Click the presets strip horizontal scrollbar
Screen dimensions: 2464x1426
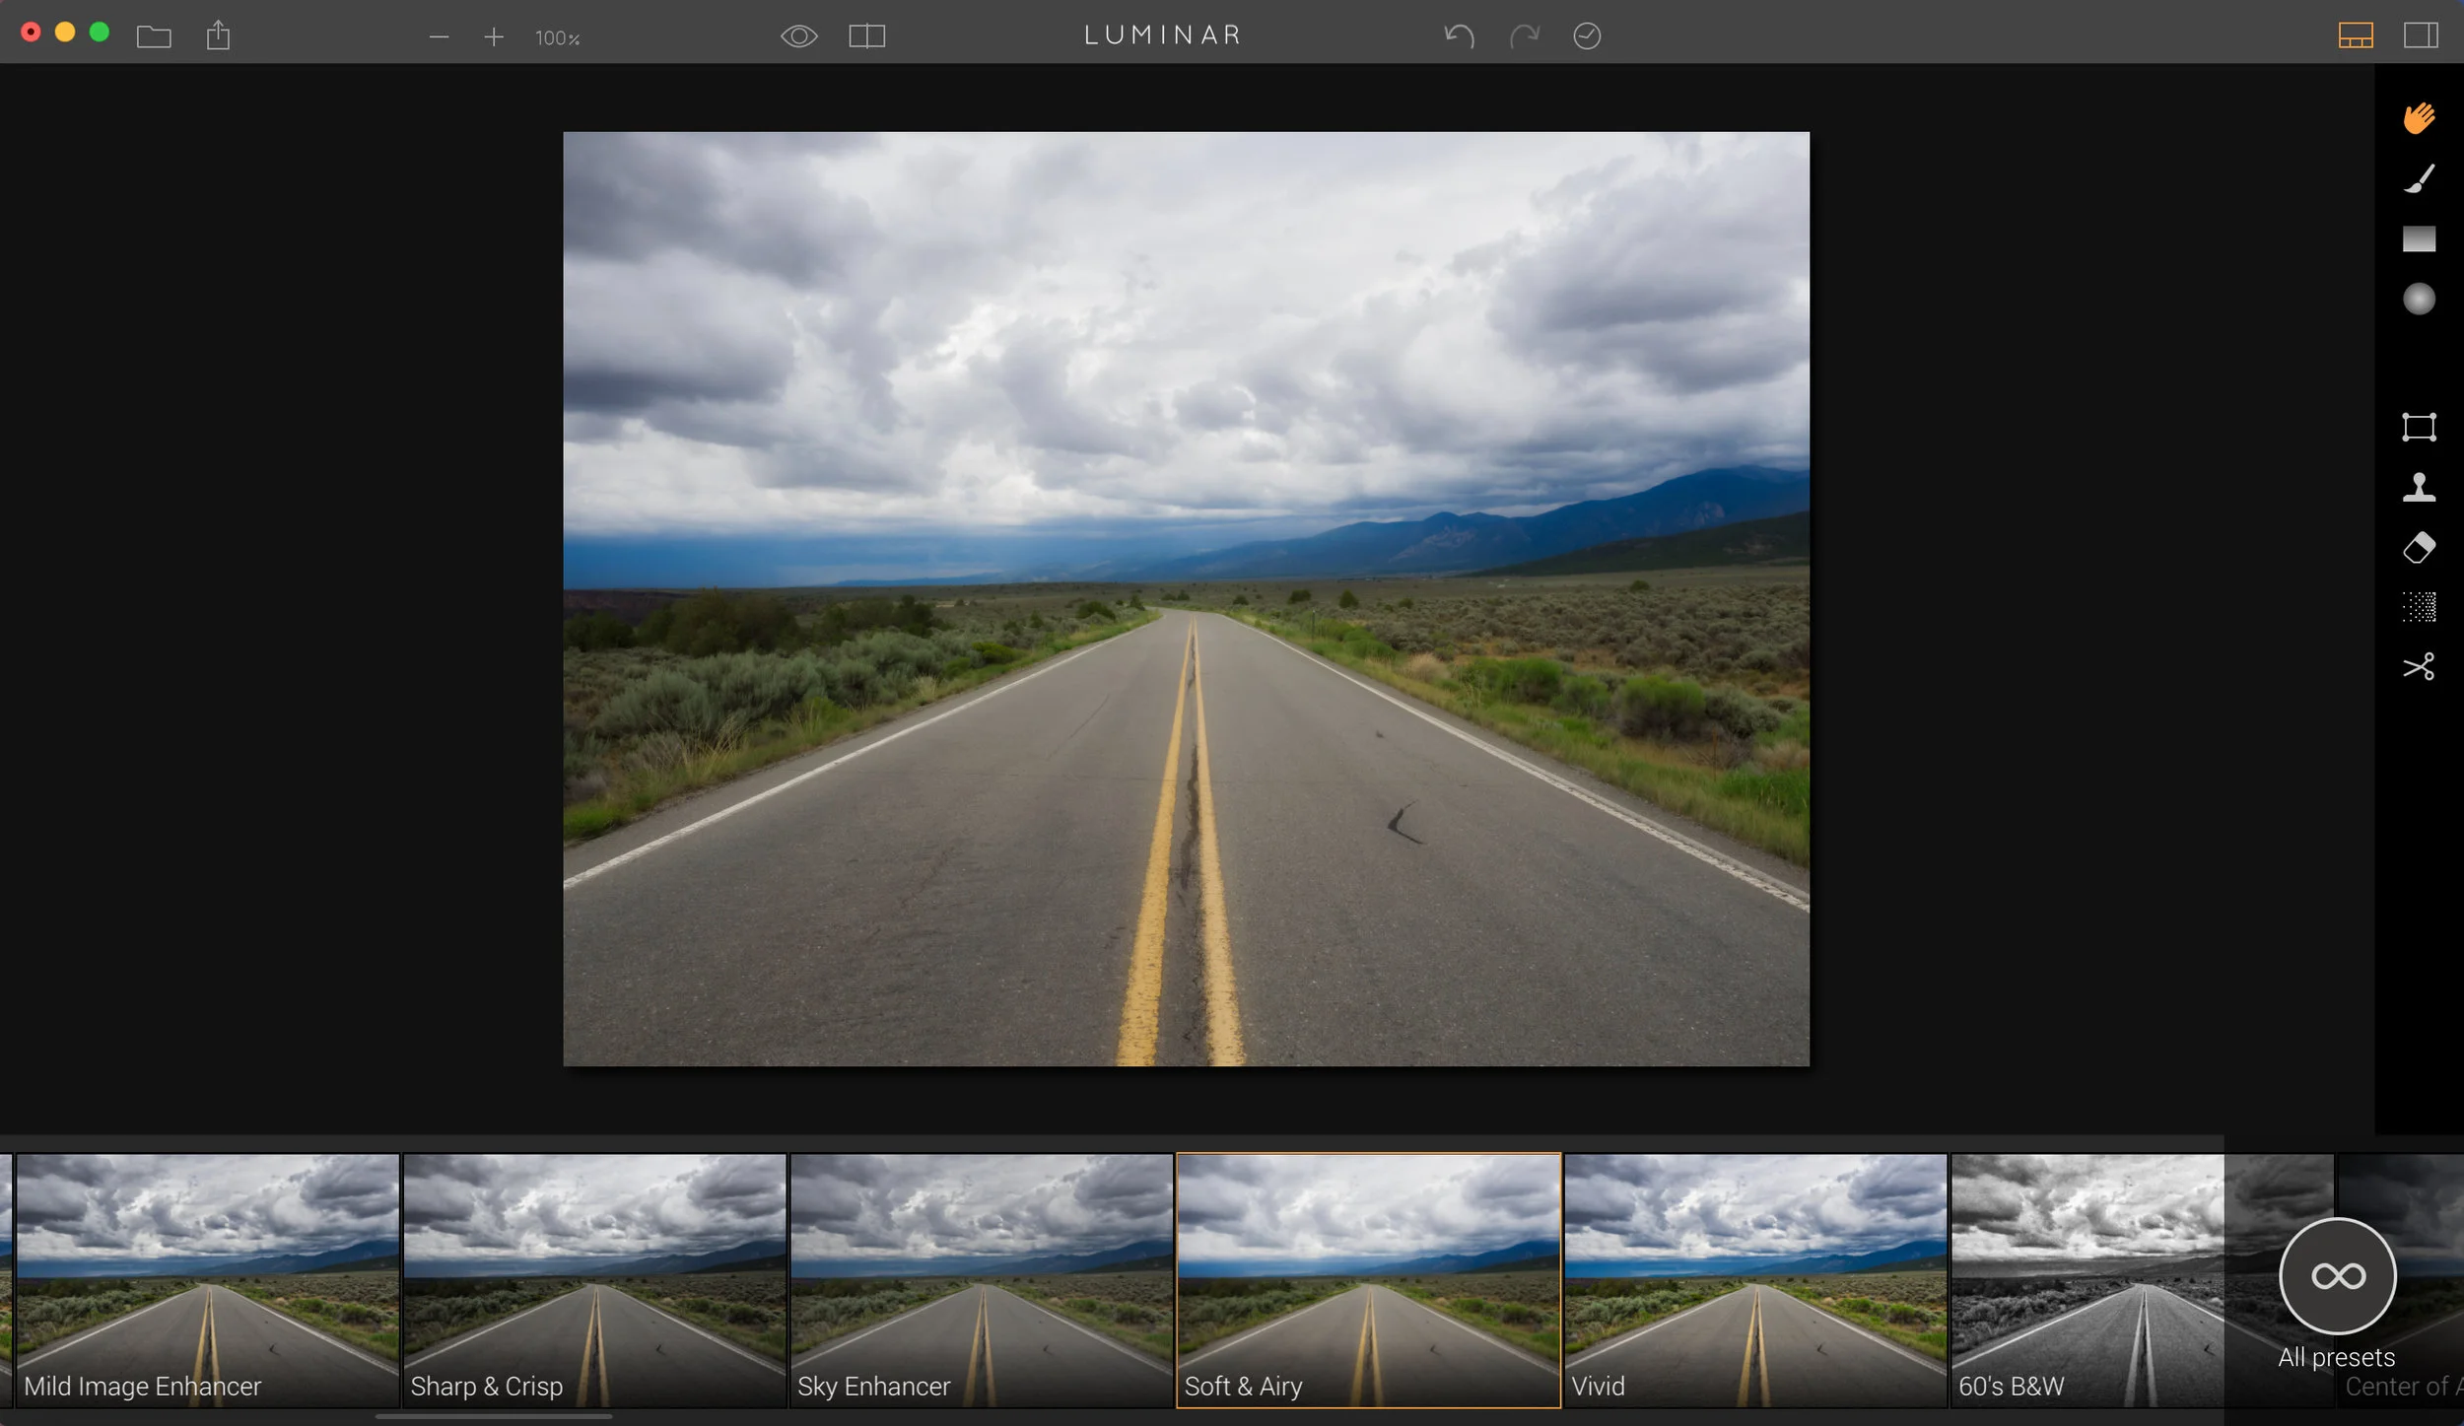[x=493, y=1417]
